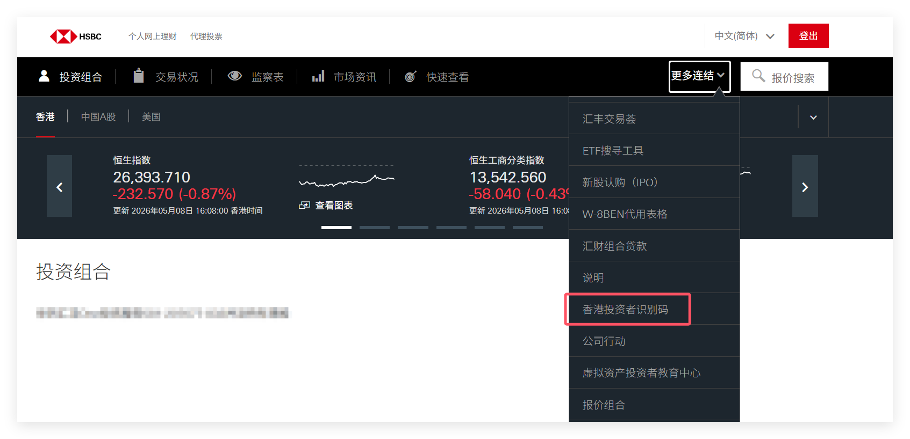Switch to the 中国A股 tab
Screen dimensions: 910x439
point(98,117)
